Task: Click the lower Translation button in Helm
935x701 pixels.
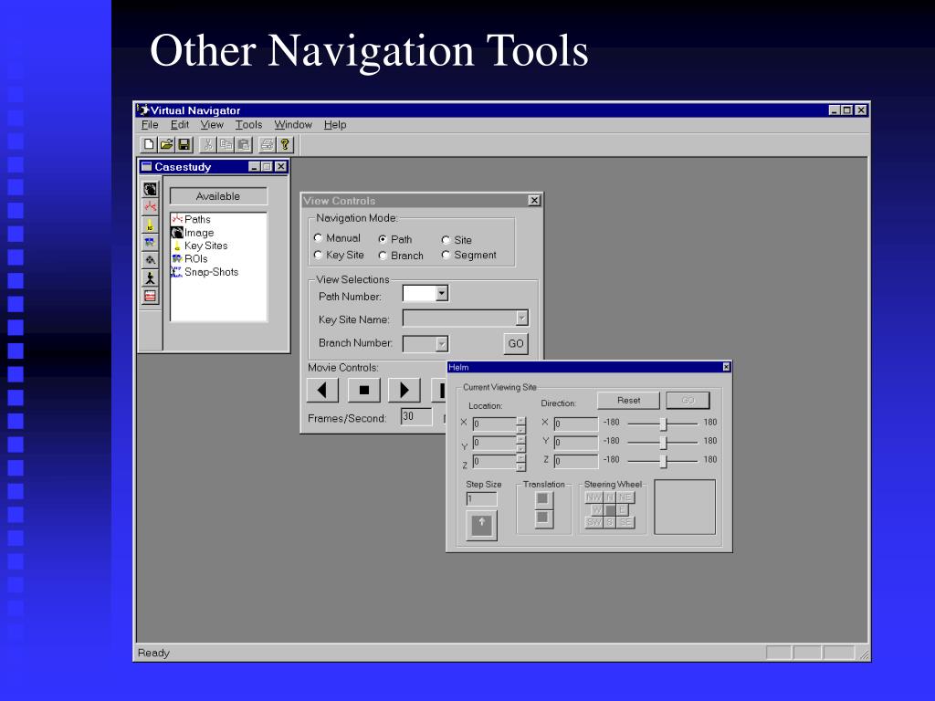Action: (542, 518)
